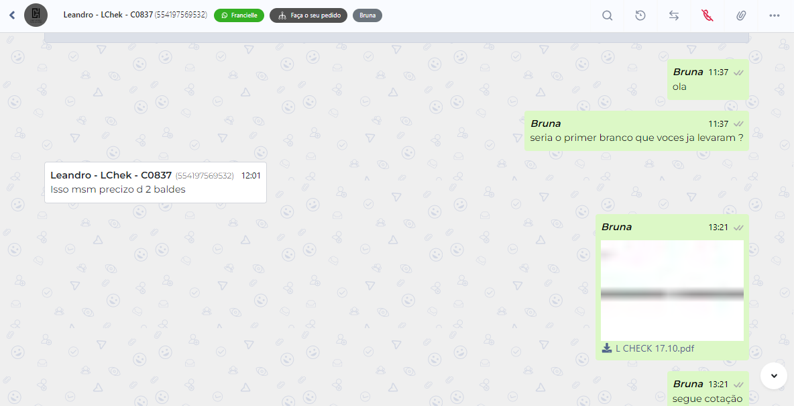Click the transfer arrows icon

674,15
